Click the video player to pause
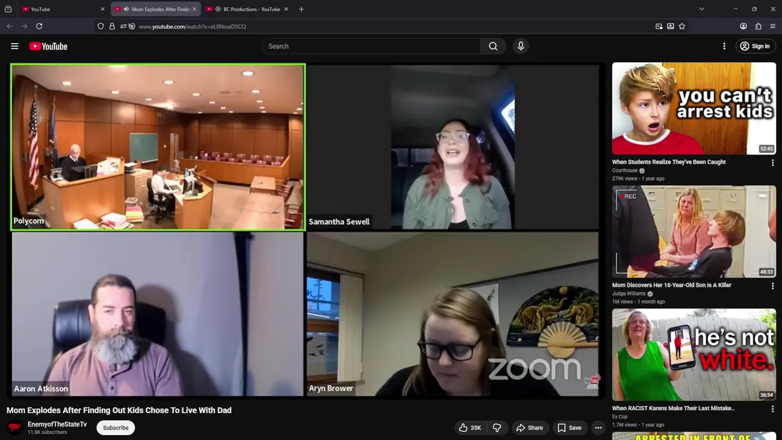The width and height of the screenshot is (782, 440). (x=305, y=231)
